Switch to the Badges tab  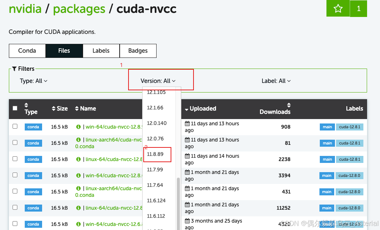coord(138,51)
